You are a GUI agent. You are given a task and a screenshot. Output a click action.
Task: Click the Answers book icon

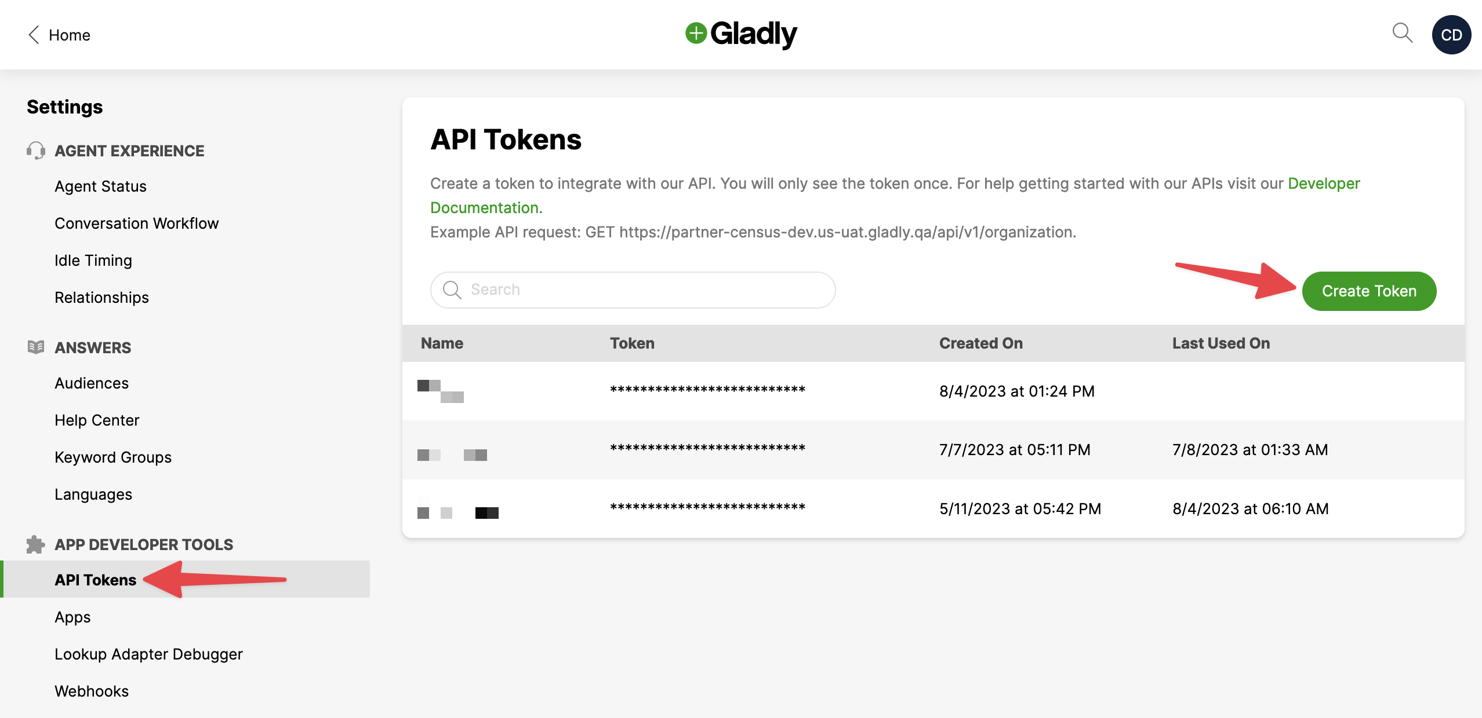36,347
